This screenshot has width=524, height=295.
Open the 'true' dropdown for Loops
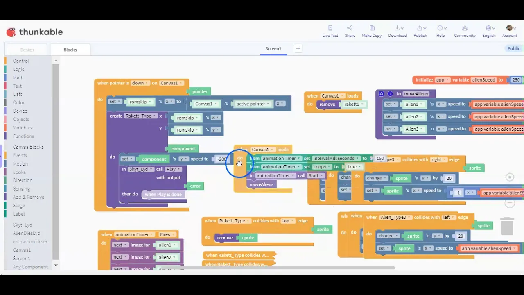pyautogui.click(x=355, y=167)
